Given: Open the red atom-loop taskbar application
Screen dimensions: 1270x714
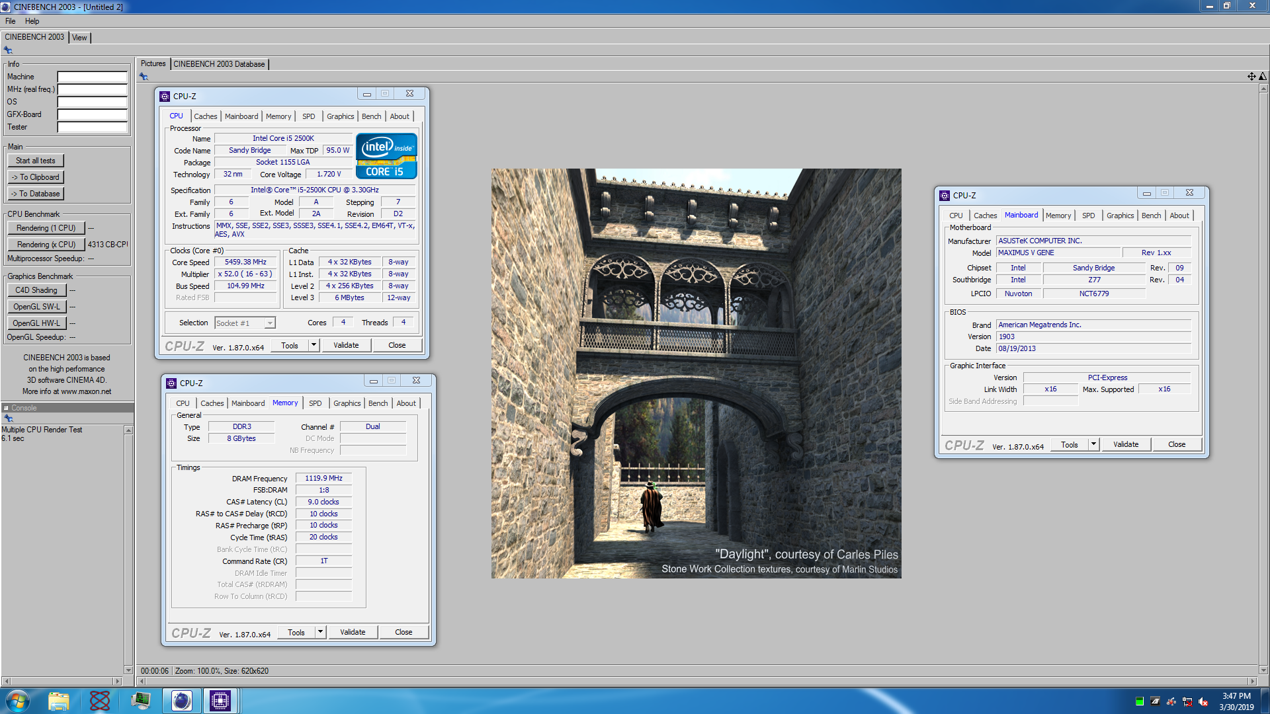Looking at the screenshot, I should 100,701.
